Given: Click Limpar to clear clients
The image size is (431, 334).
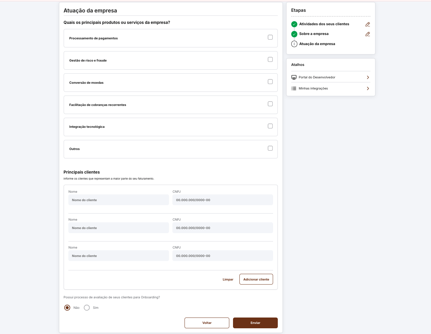Looking at the screenshot, I should tap(228, 280).
